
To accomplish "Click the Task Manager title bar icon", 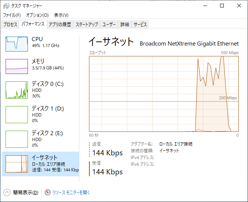I will point(6,6).
